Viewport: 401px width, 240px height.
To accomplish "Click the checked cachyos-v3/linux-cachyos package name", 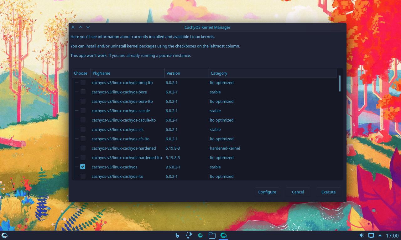I will pyautogui.click(x=115, y=167).
